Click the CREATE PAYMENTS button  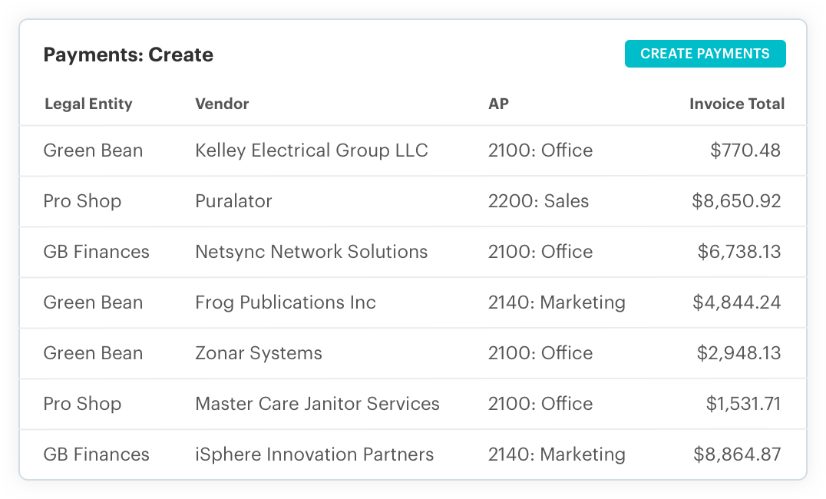[x=705, y=54]
